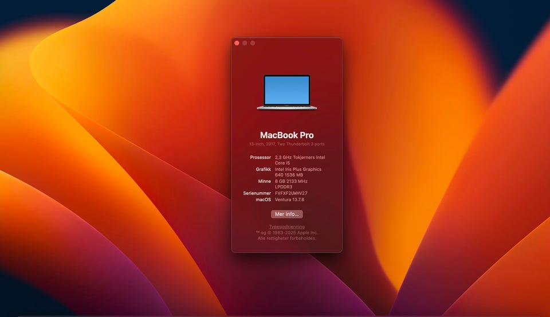This screenshot has width=550, height=317.
Task: Click the 2,3 GHz Tokjerners Intel text
Action: [300, 157]
